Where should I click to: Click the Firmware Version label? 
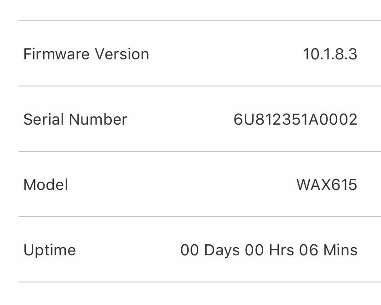tap(86, 54)
